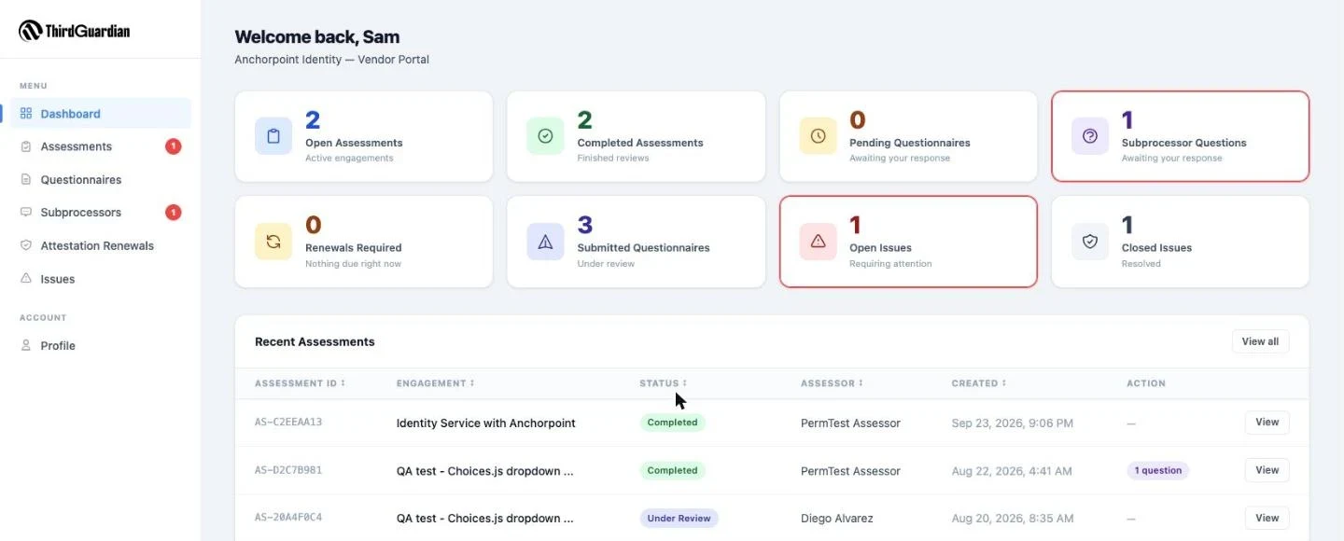Click the 1 question badge

pyautogui.click(x=1157, y=470)
